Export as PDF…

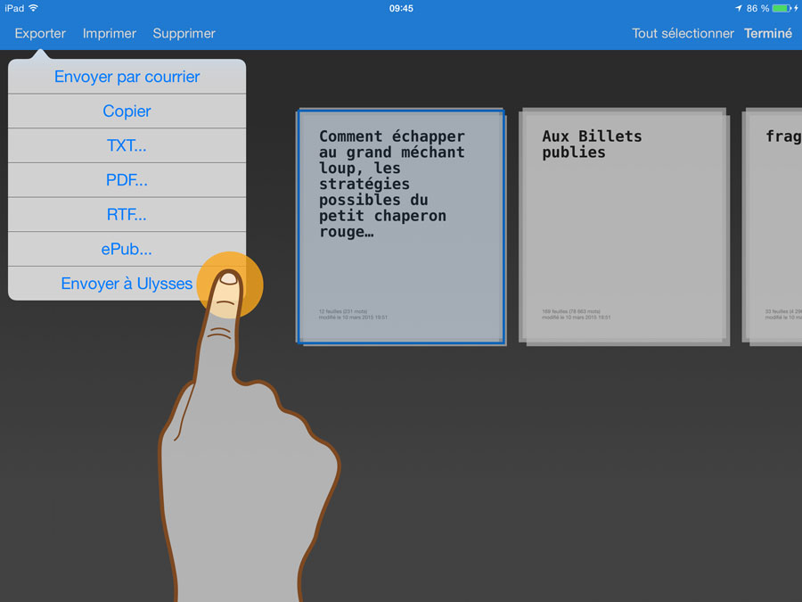pyautogui.click(x=127, y=179)
